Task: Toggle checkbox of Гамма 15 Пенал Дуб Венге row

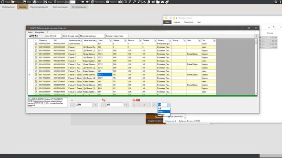Action: (36, 88)
